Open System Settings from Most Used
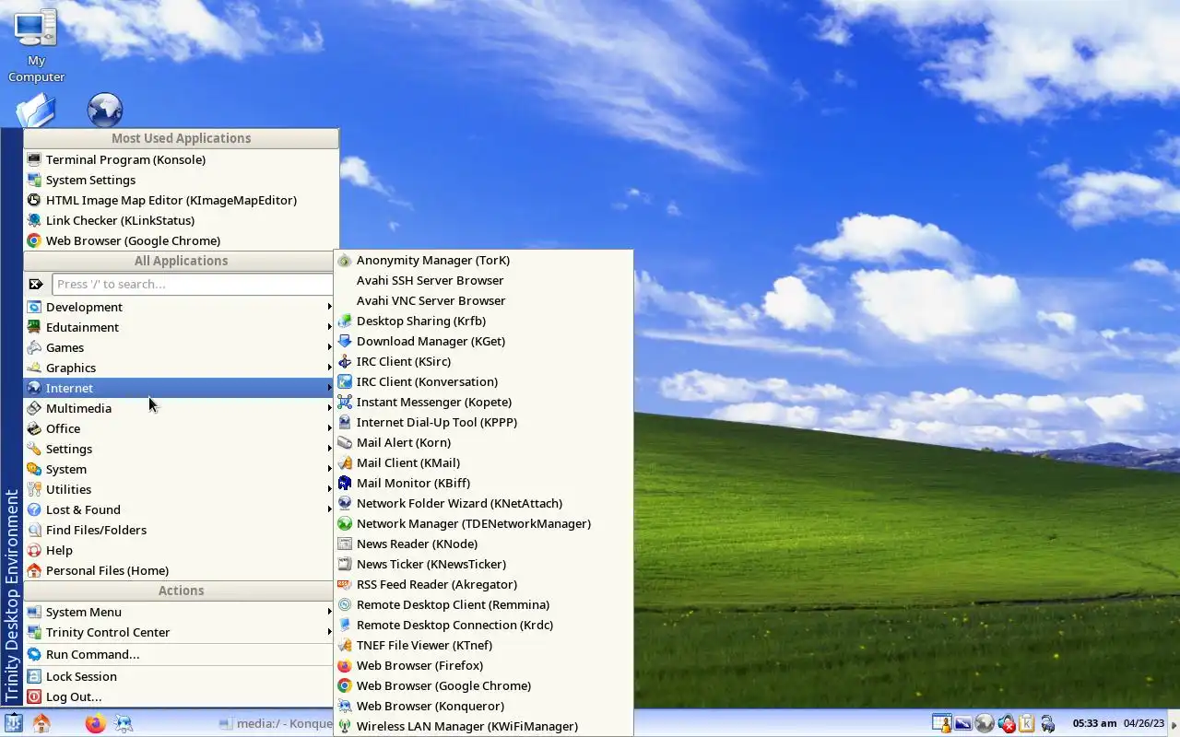This screenshot has width=1180, height=737. pyautogui.click(x=181, y=180)
